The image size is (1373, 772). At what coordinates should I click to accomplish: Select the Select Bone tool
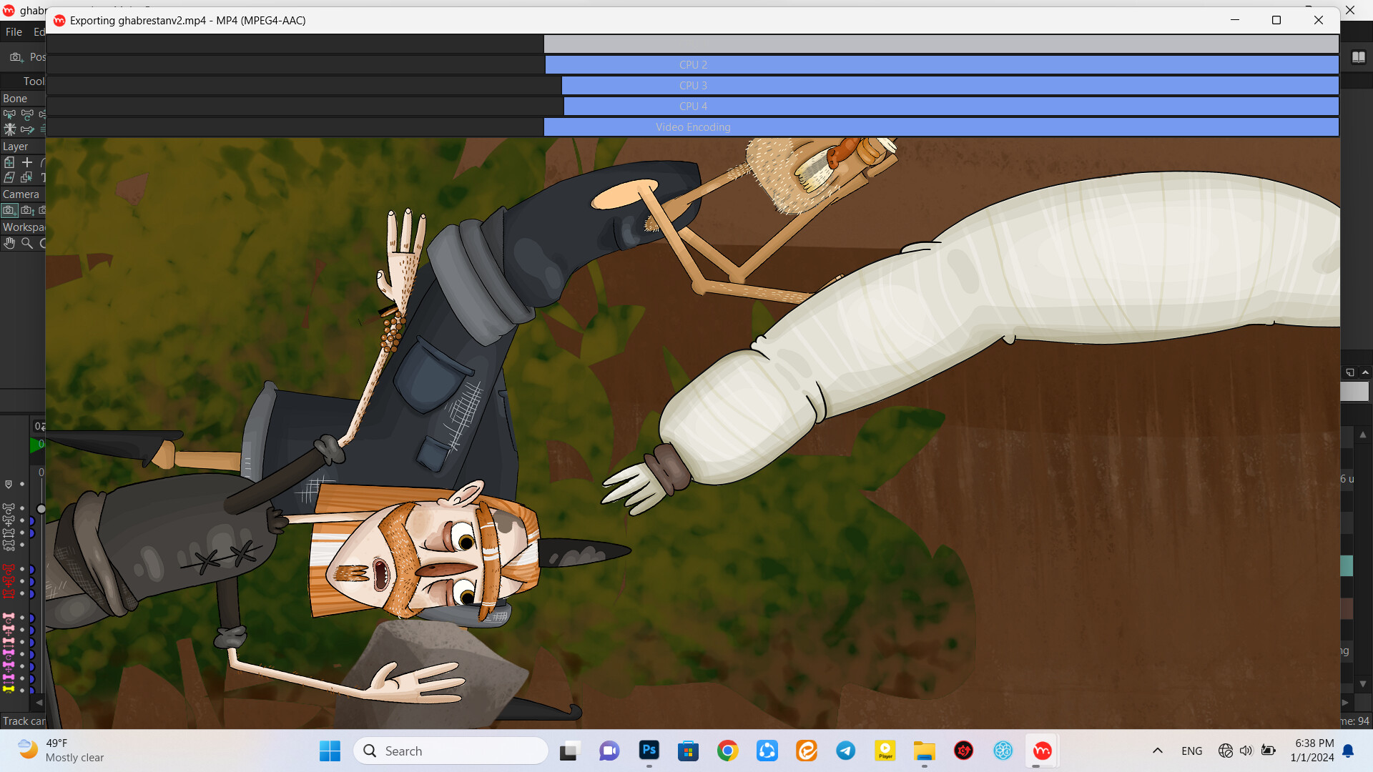(9, 114)
